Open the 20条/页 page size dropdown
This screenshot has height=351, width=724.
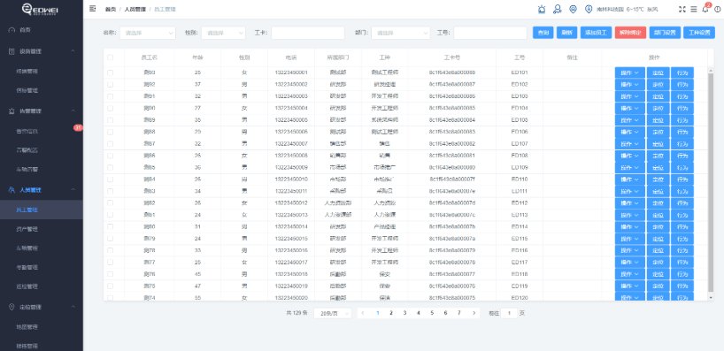[x=333, y=313]
